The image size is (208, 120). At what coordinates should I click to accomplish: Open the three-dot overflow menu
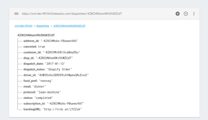[194, 14]
